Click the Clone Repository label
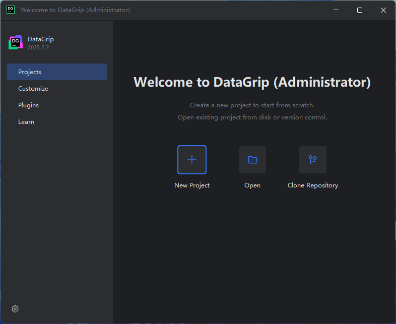This screenshot has height=324, width=396. coord(313,185)
